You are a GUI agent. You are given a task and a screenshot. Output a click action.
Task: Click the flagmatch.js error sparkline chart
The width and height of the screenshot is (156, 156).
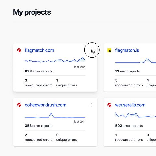(x=136, y=61)
